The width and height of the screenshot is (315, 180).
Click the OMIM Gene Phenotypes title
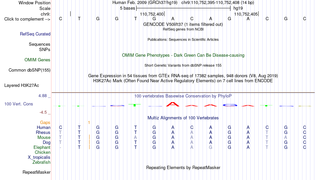(x=183, y=55)
